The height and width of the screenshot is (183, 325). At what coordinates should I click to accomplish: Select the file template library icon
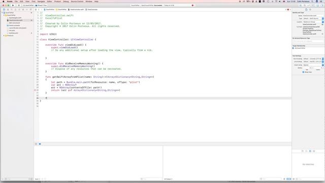click(303, 151)
